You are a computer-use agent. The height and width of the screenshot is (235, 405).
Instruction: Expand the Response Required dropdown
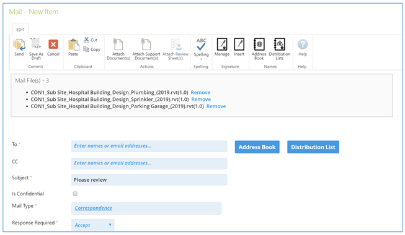93,225
